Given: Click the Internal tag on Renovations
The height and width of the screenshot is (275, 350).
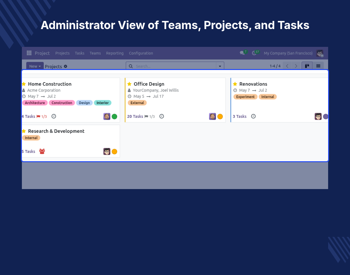Looking at the screenshot, I should point(267,97).
